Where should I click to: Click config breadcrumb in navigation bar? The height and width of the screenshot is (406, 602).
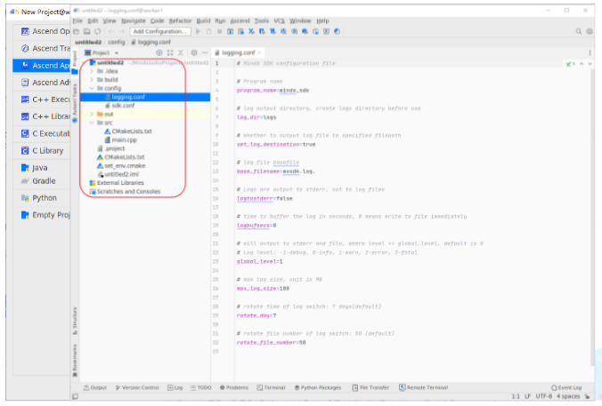pos(117,42)
